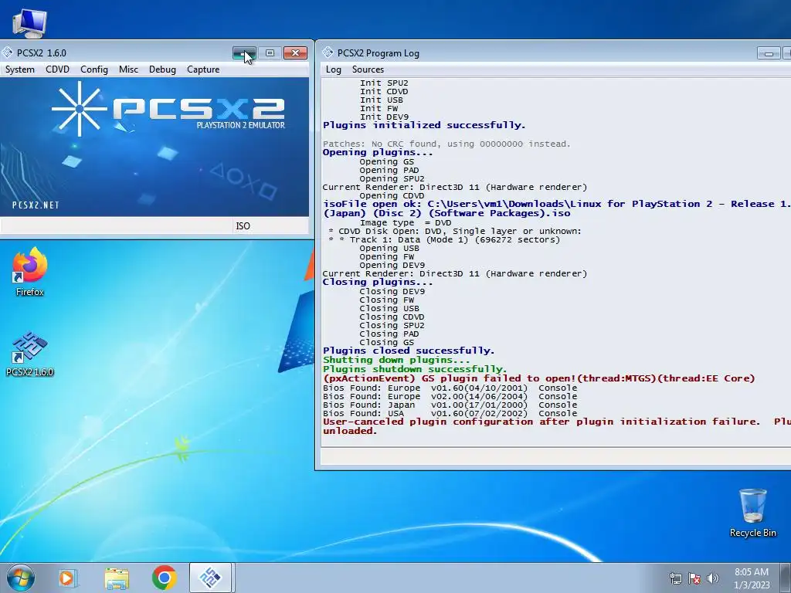Open the Action Center flag icon
791x593 pixels.
694,578
